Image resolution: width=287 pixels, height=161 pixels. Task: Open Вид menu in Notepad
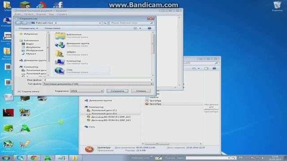click(51, 14)
